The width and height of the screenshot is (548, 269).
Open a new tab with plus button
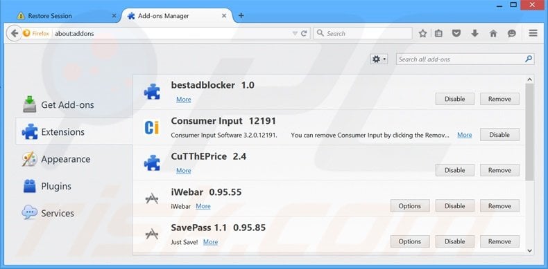(x=241, y=16)
